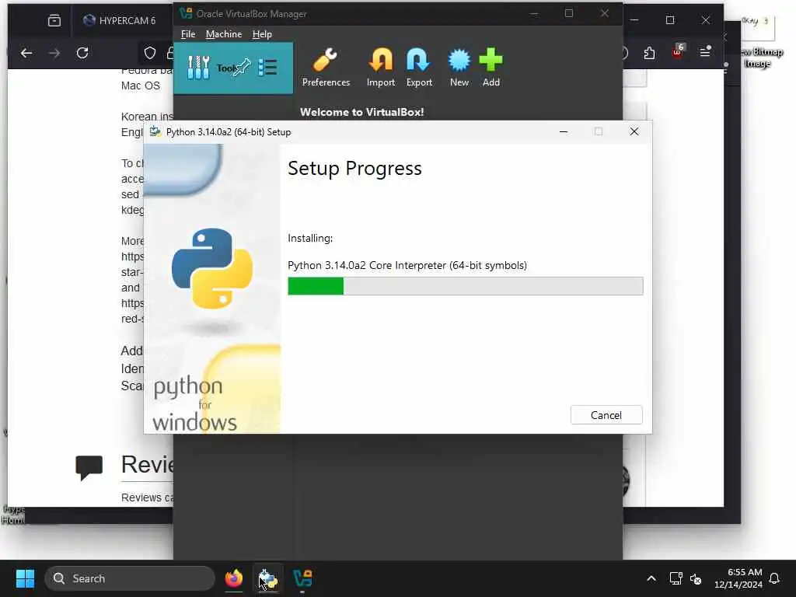This screenshot has width=796, height=597.
Task: Click the network icon in system tray
Action: point(676,578)
